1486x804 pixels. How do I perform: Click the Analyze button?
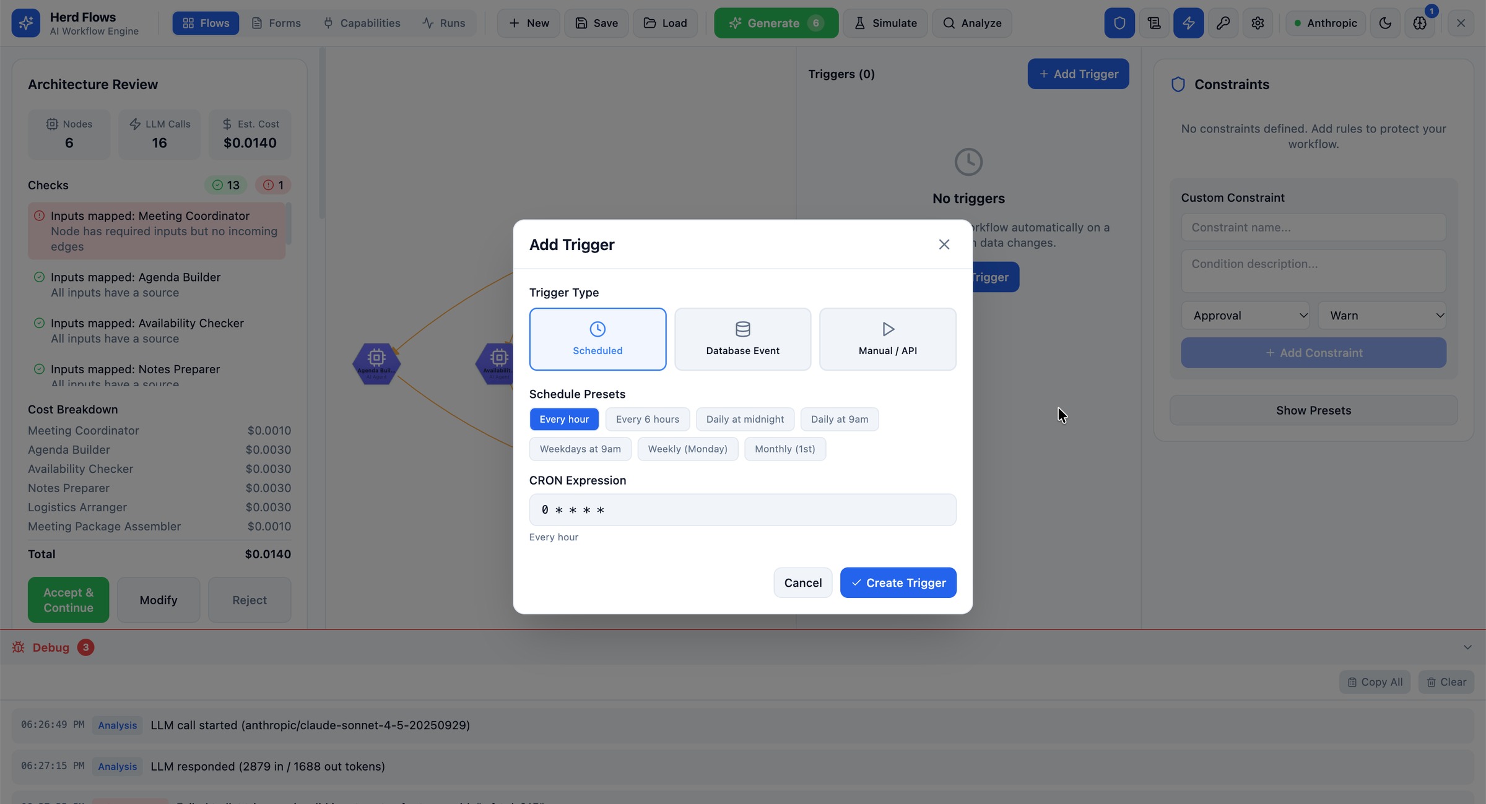click(x=971, y=23)
